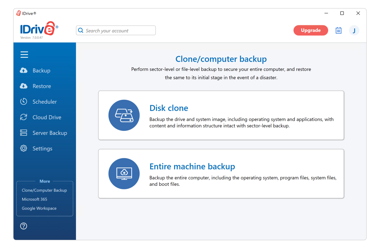Open the J account avatar
The height and width of the screenshot is (252, 375).
coord(354,30)
